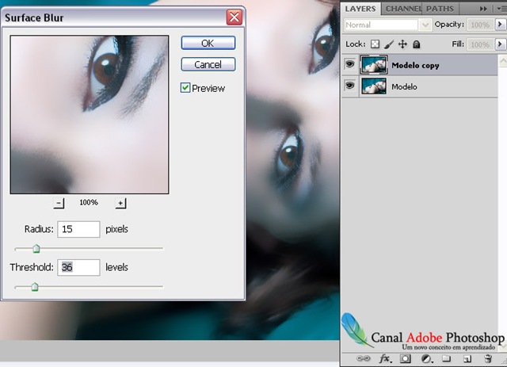This screenshot has height=367, width=507.
Task: Click the Threshold input field
Action: 78,267
